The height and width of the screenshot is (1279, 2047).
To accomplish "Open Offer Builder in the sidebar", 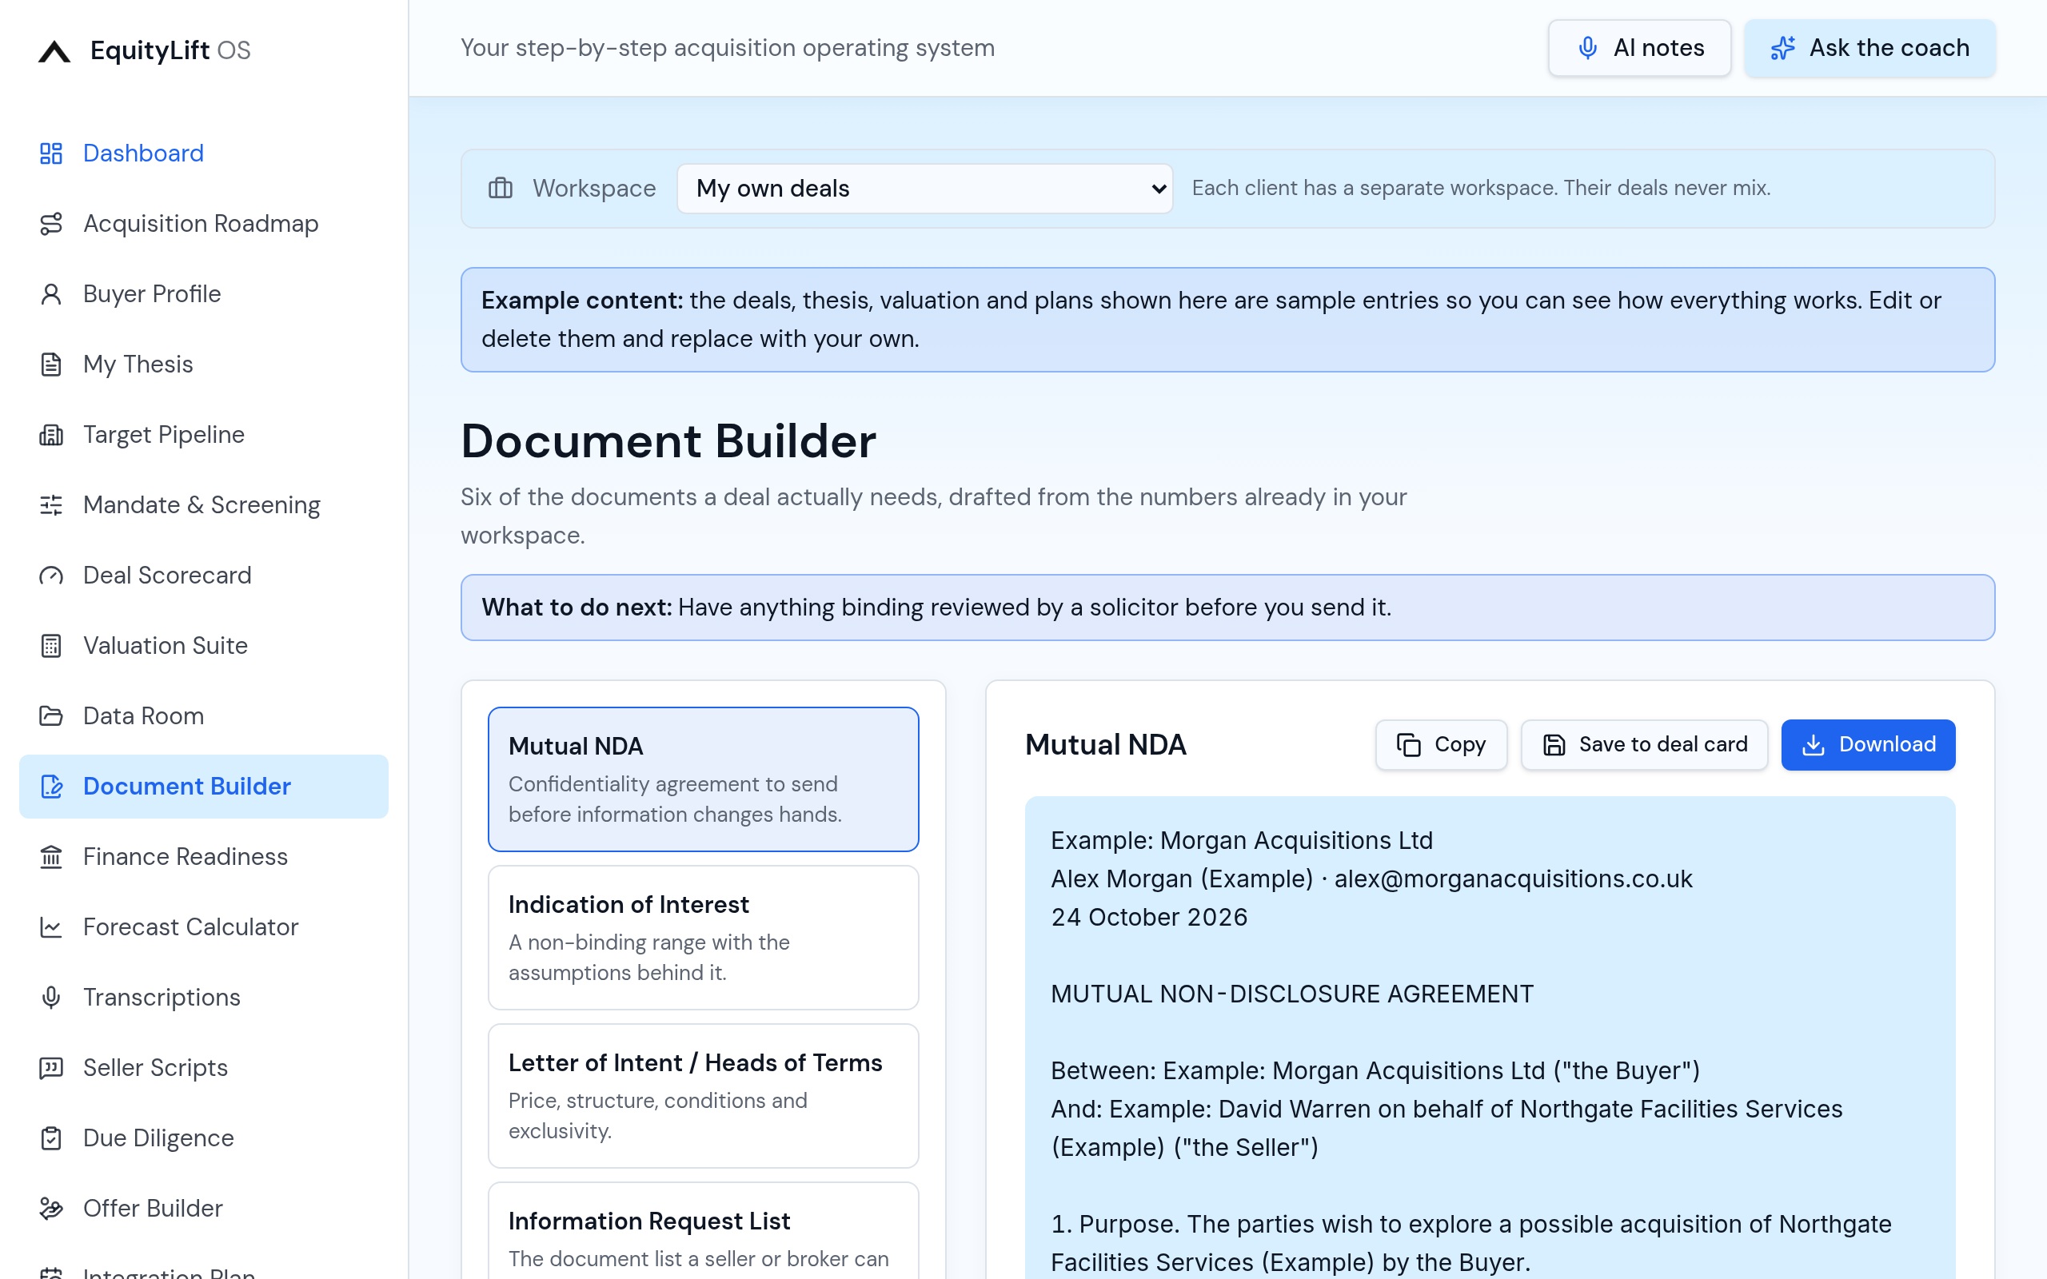I will tap(204, 1208).
